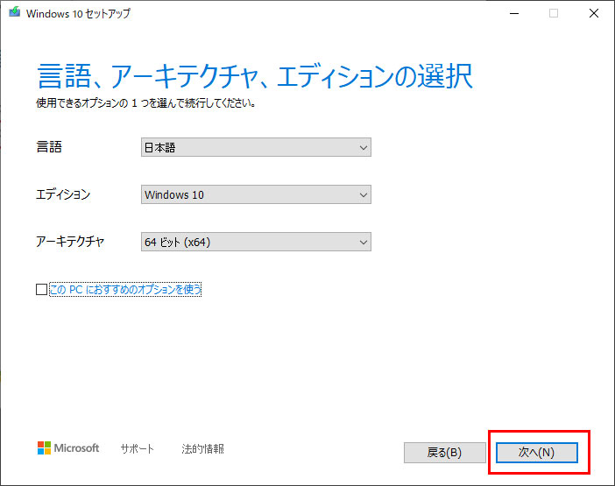Close the Windows 10 Setup window

(x=594, y=13)
